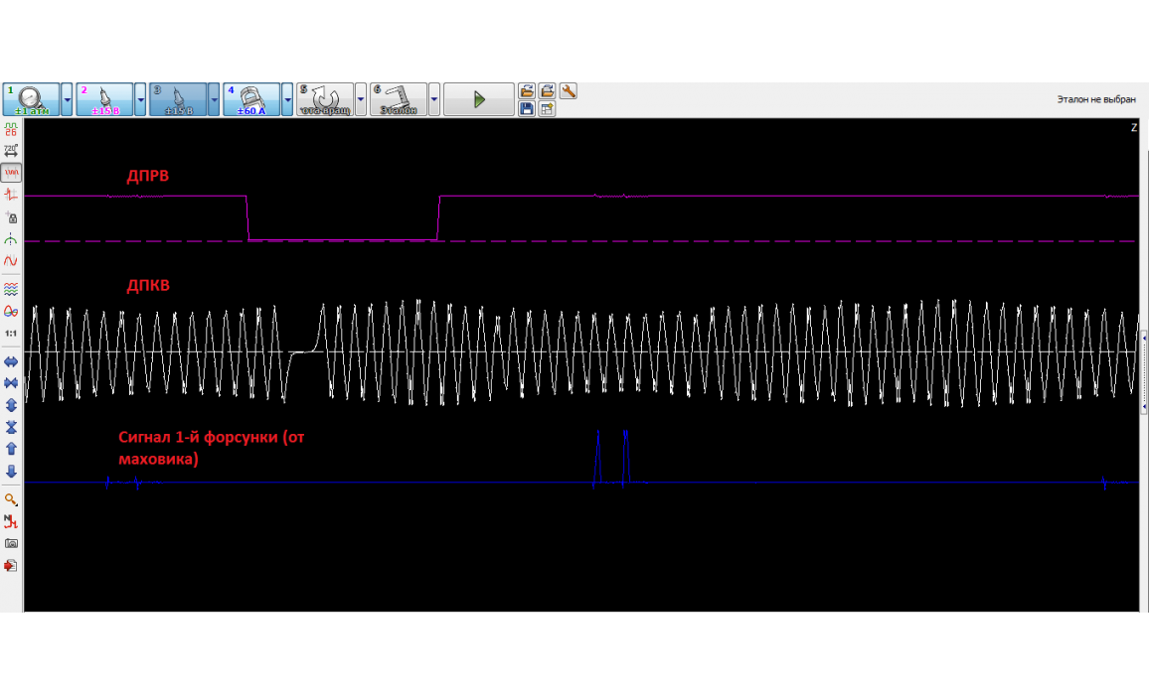The height and width of the screenshot is (695, 1149).
Task: Click the horizontal stretch arrows icon
Action: pos(11,361)
